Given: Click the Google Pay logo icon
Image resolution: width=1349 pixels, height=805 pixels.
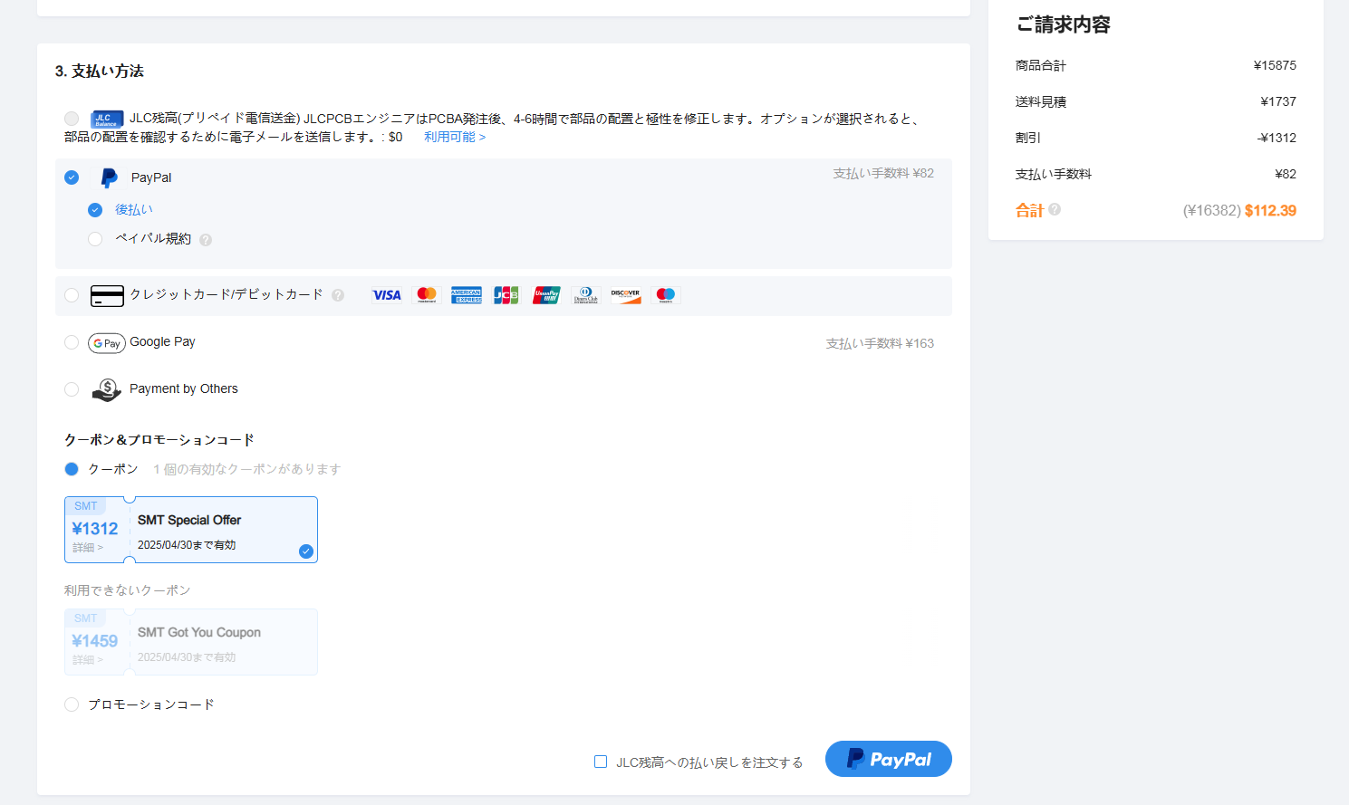Looking at the screenshot, I should click(x=107, y=343).
